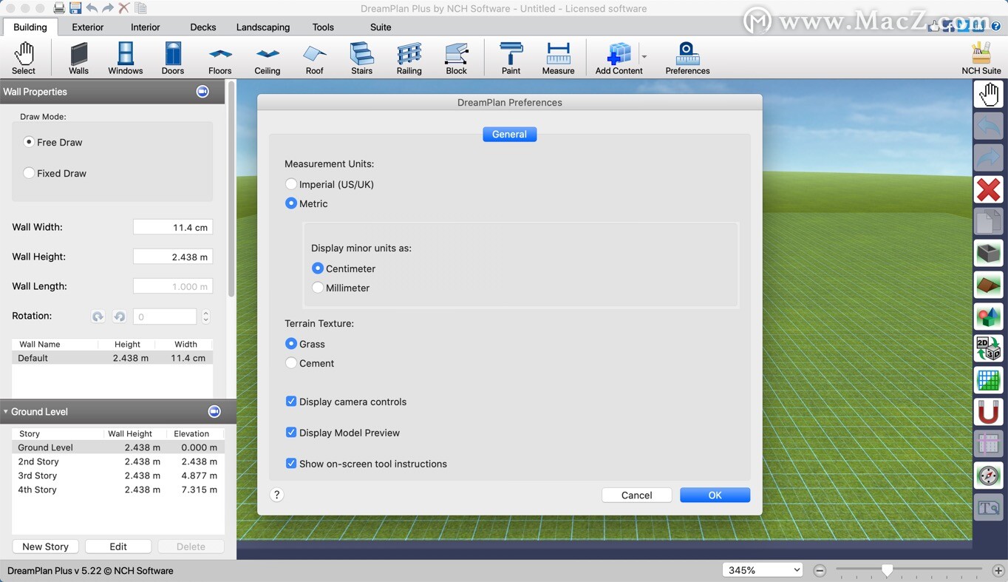Toggle 2D/3D view in right sidebar
The height and width of the screenshot is (582, 1008).
(989, 348)
